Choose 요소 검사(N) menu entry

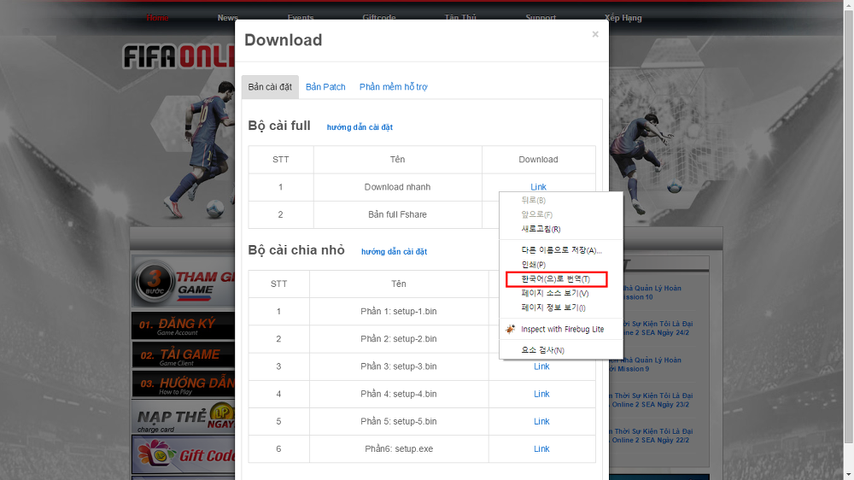coord(561,350)
